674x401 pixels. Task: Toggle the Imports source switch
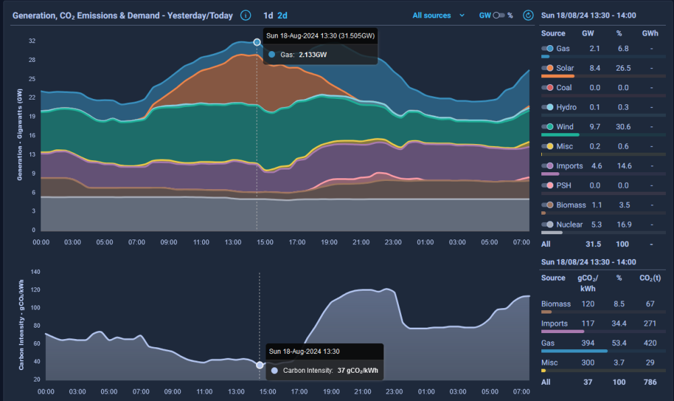pos(547,166)
